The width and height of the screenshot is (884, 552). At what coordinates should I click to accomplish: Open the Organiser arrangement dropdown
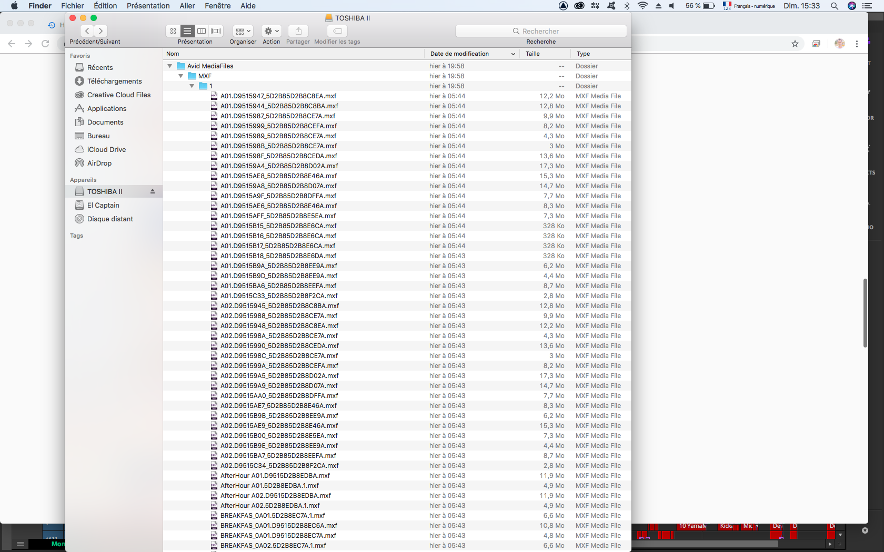(x=243, y=31)
